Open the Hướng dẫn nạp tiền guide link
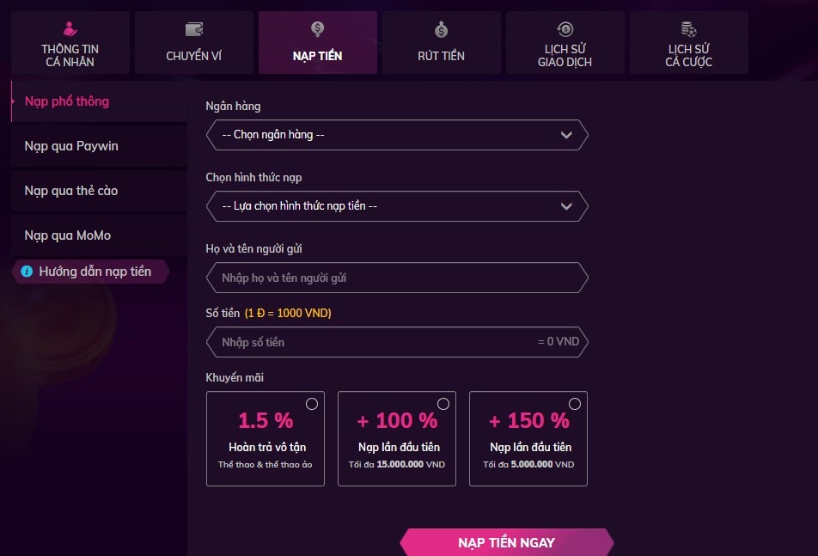Viewport: 818px width, 556px height. tap(95, 272)
